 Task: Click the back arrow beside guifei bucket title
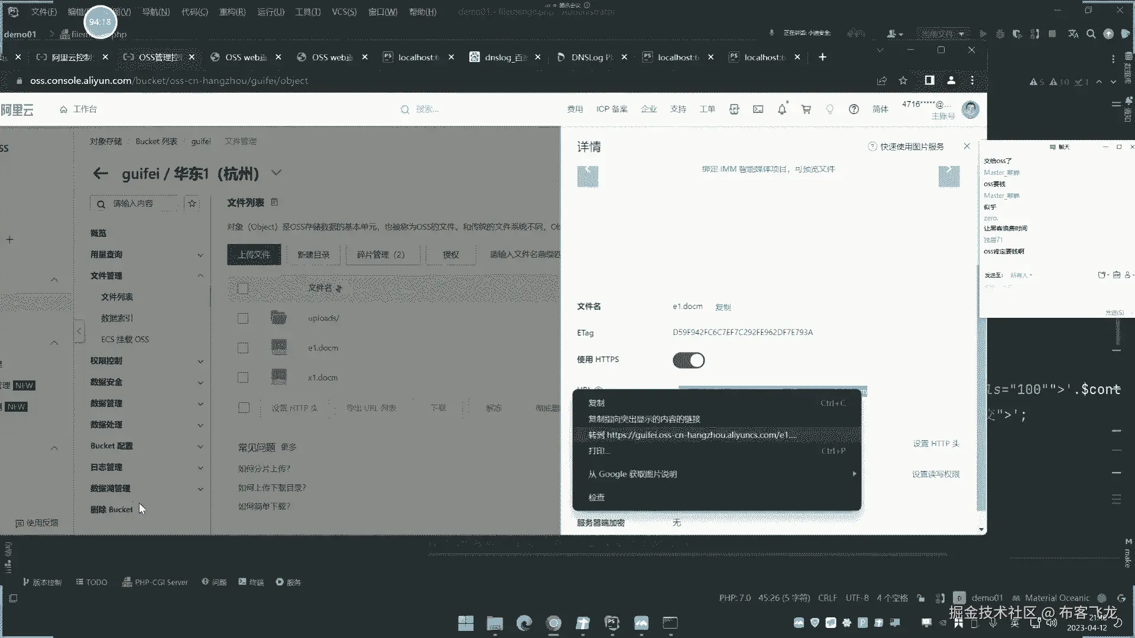[100, 174]
